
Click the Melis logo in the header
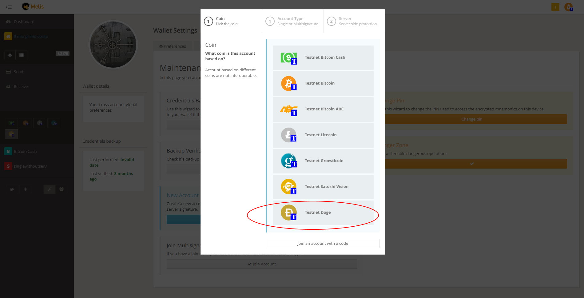pos(33,6)
